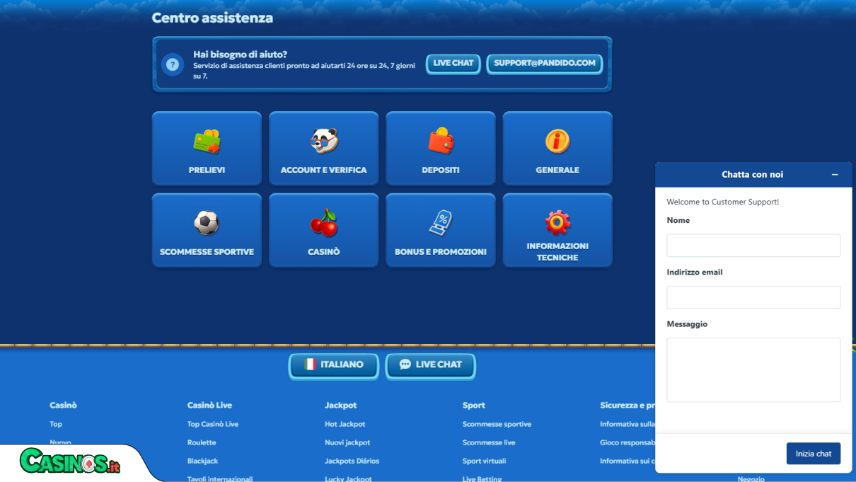
Task: Click Live Chat button in help banner
Action: (x=453, y=64)
